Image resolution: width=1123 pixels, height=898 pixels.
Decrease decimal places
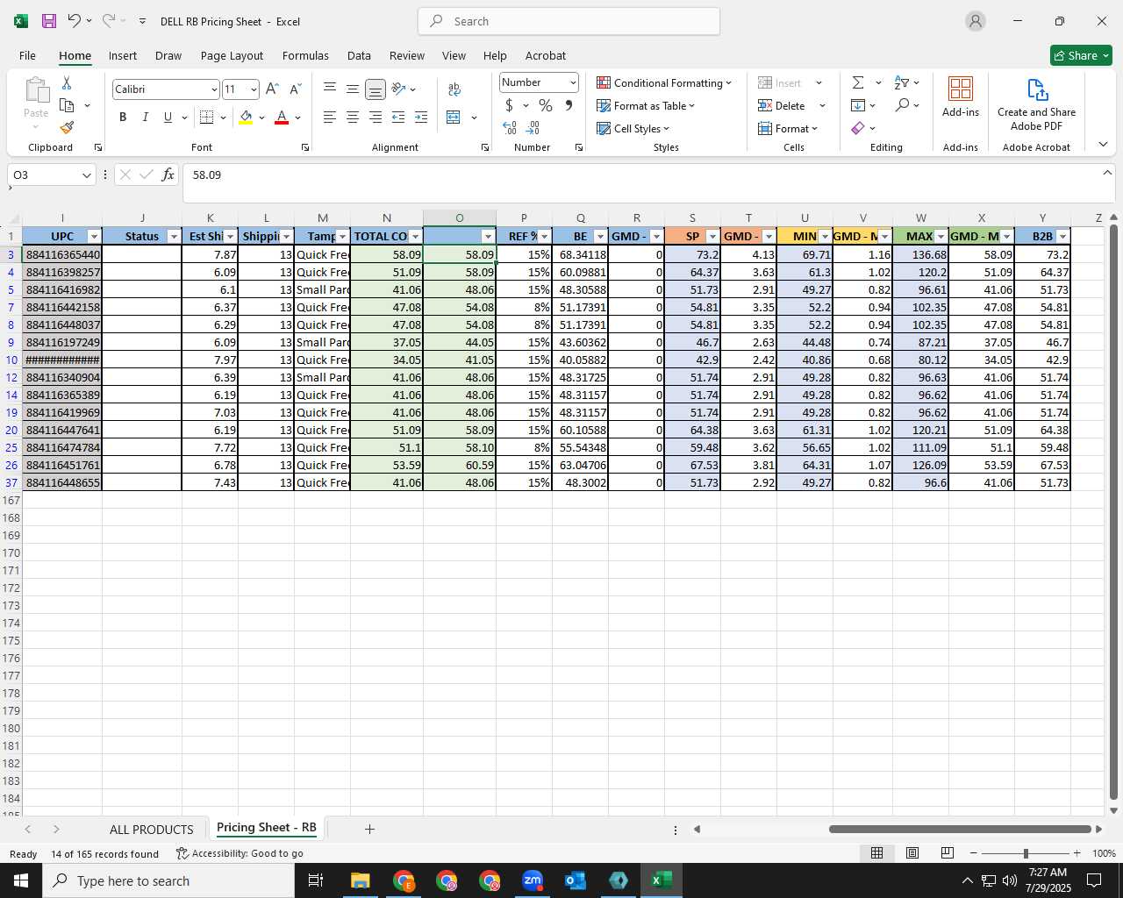533,128
